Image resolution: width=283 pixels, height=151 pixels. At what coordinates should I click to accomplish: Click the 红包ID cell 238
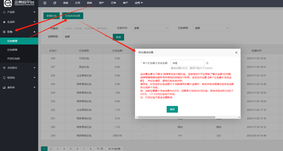[53, 58]
